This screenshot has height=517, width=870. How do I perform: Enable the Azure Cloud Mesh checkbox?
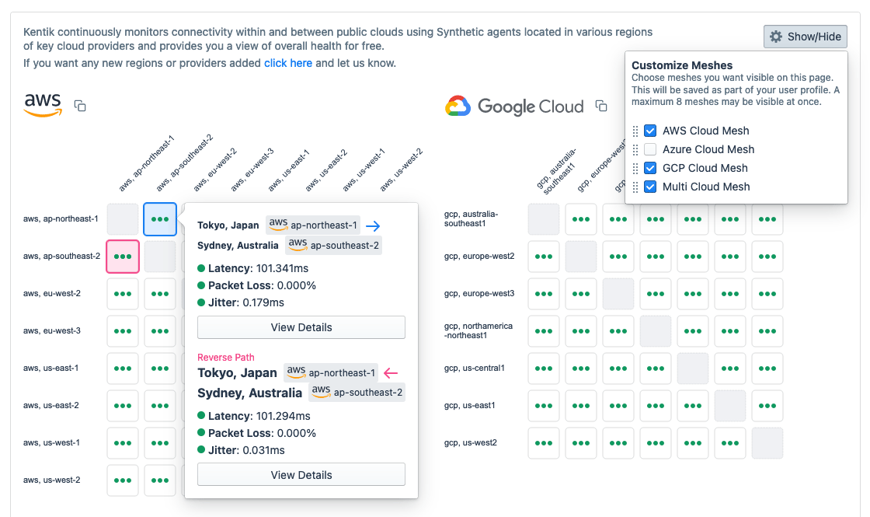pyautogui.click(x=649, y=149)
